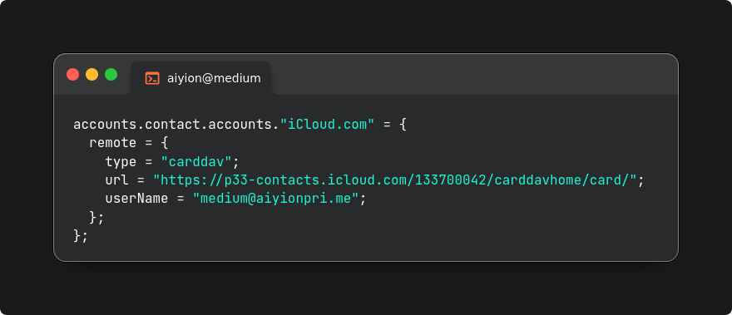Select the aiyion@medium tab

[201, 78]
